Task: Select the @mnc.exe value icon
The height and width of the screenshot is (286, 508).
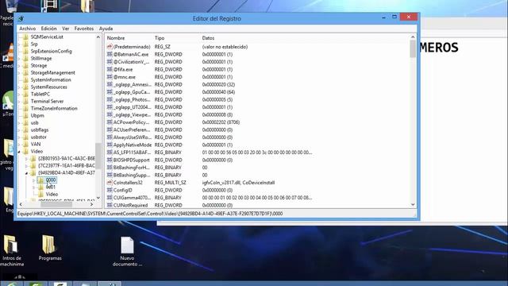Action: click(x=110, y=77)
